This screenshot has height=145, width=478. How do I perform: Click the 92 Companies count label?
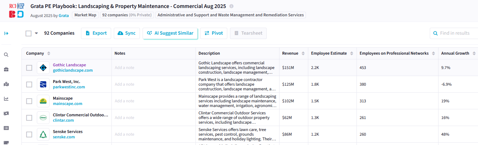[59, 33]
